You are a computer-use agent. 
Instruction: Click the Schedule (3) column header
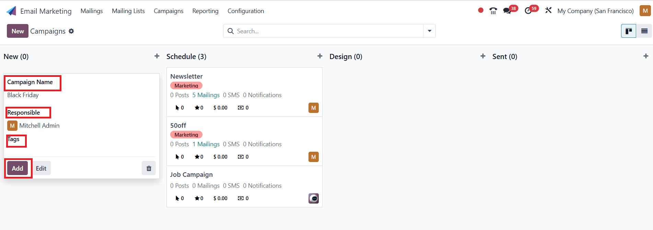point(186,56)
